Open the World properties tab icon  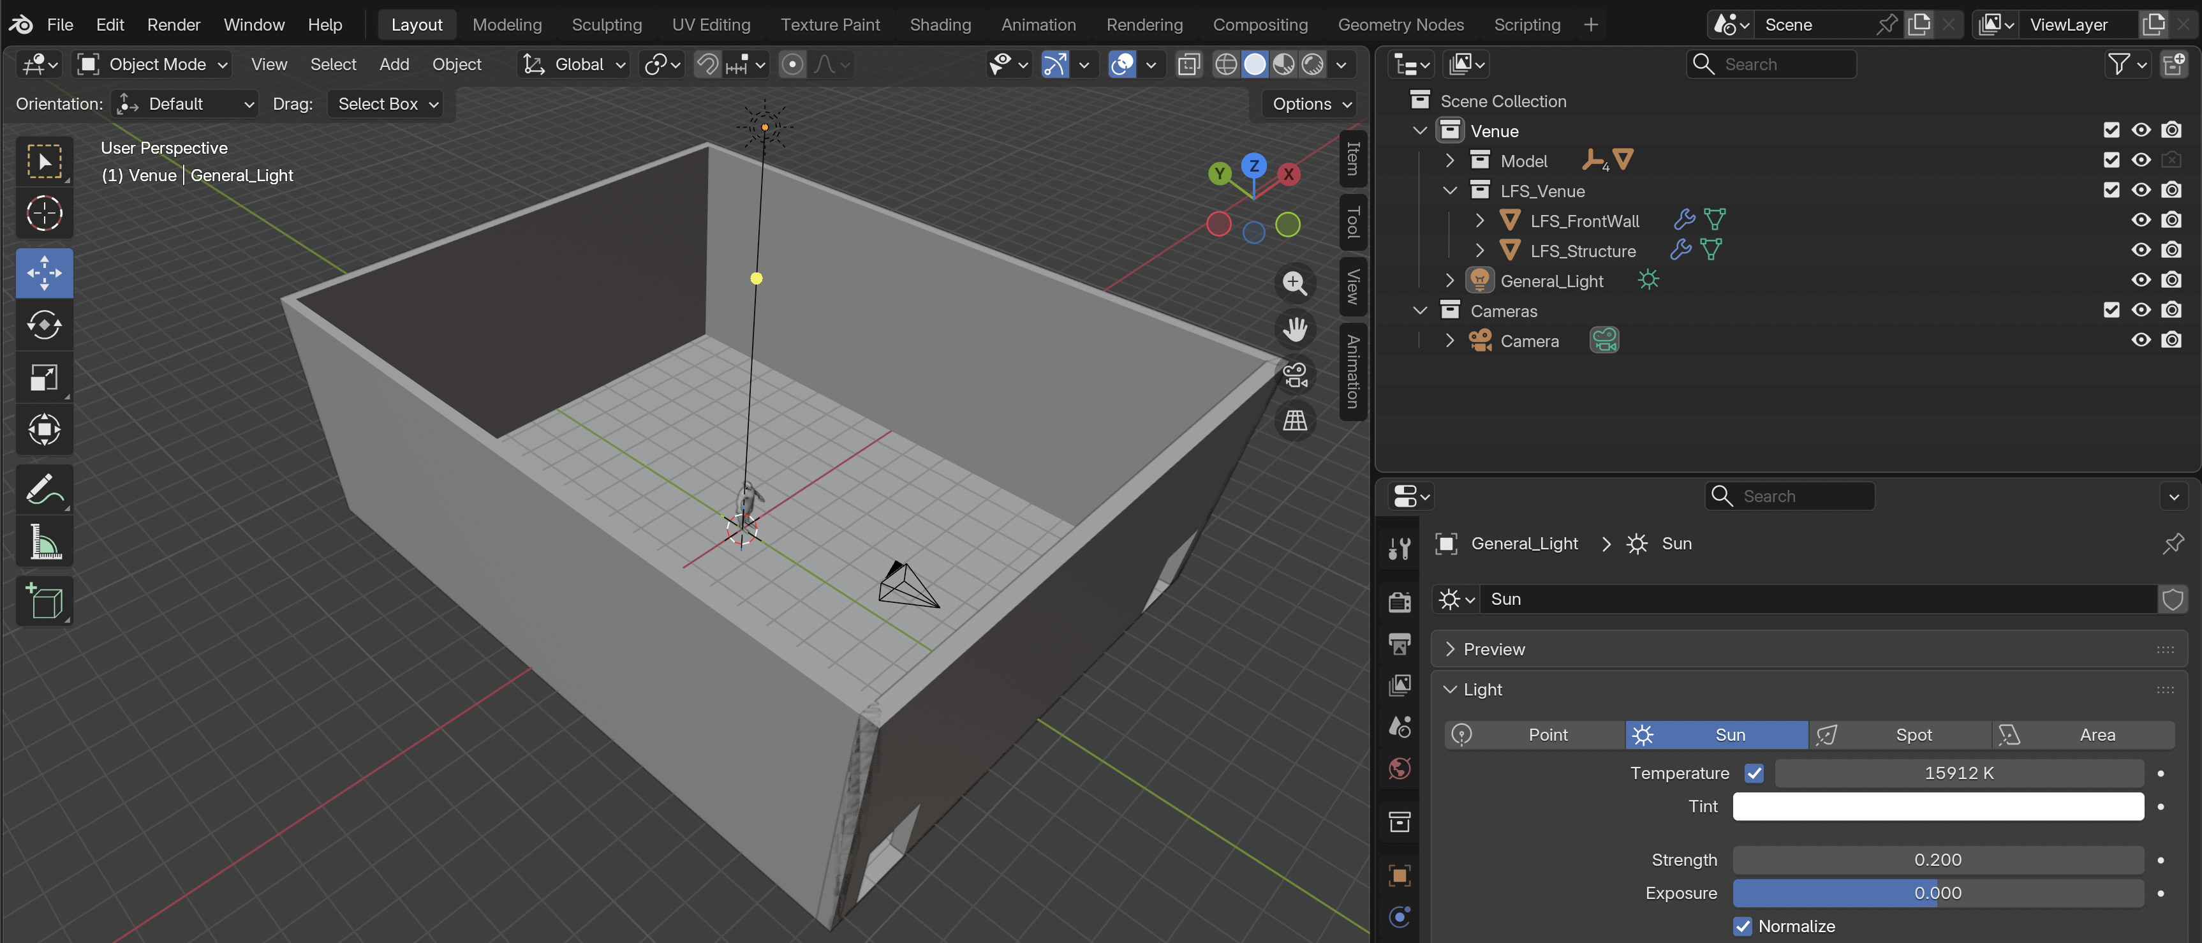[x=1400, y=769]
